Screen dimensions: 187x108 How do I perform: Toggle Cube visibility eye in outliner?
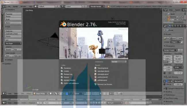[x=178, y=19]
